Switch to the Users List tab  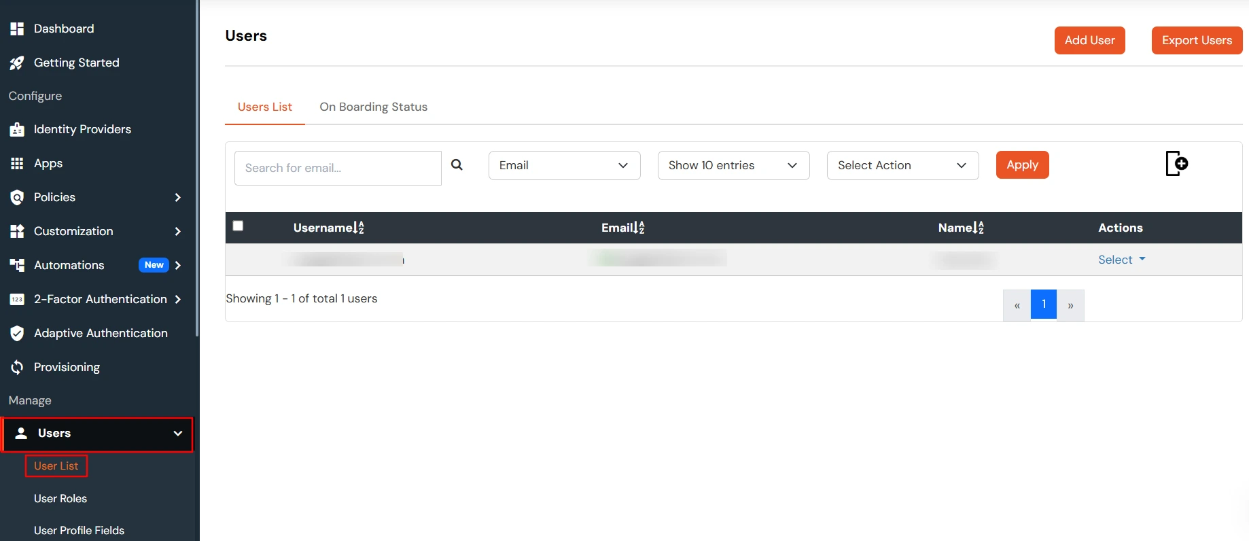click(x=264, y=107)
